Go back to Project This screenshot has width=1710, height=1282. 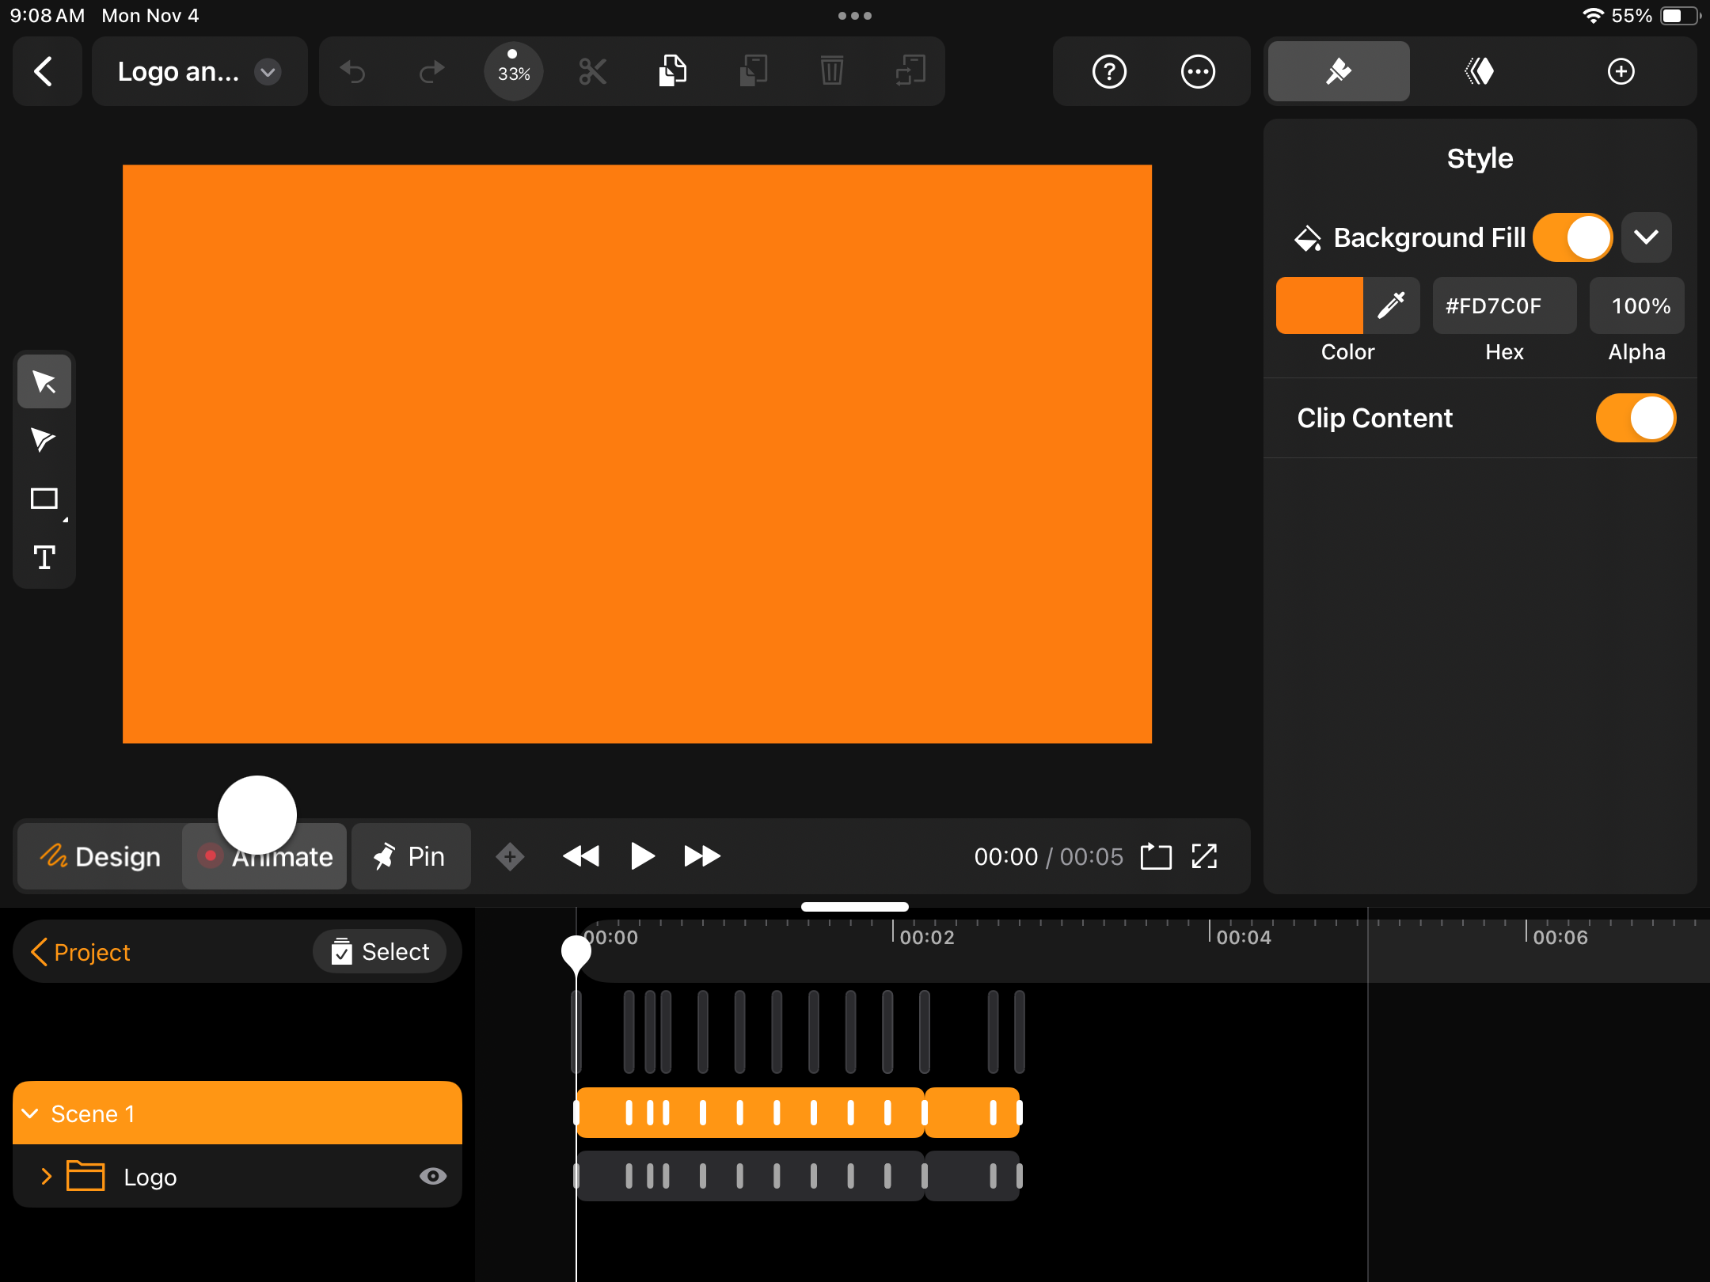pyautogui.click(x=80, y=952)
